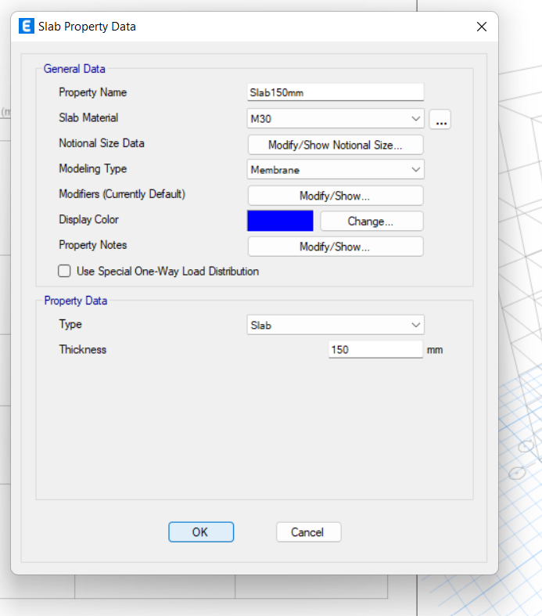The image size is (542, 616).
Task: Open Modify/Show Notional Size
Action: pos(336,145)
